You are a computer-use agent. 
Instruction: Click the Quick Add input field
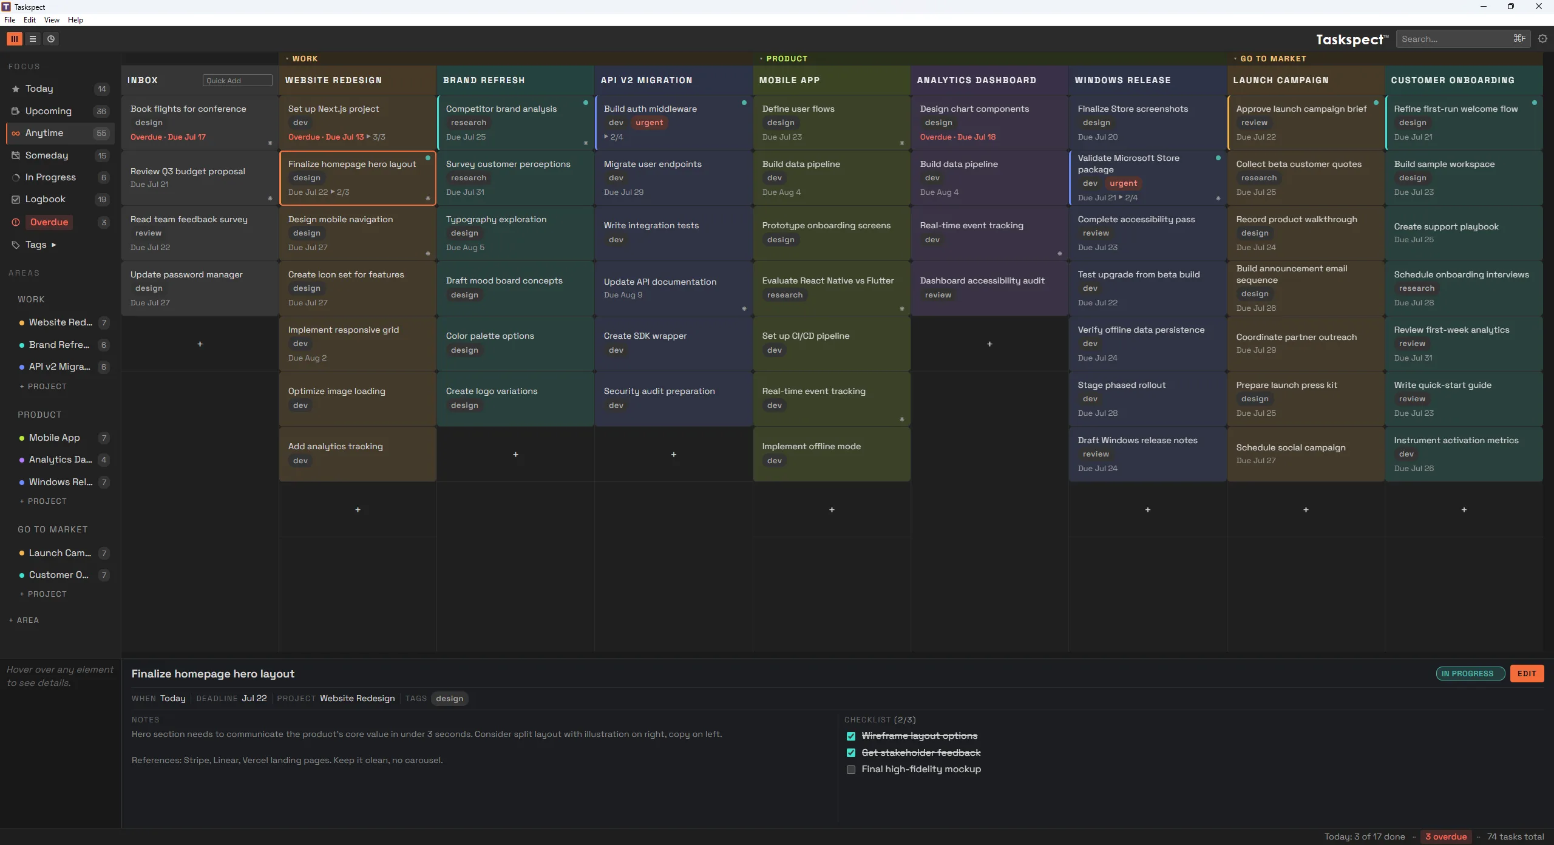(x=237, y=81)
